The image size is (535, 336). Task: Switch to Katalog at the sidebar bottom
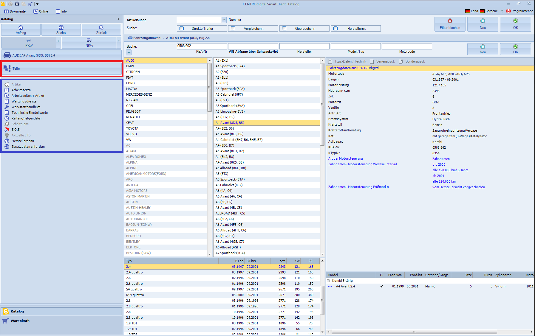[x=61, y=311]
